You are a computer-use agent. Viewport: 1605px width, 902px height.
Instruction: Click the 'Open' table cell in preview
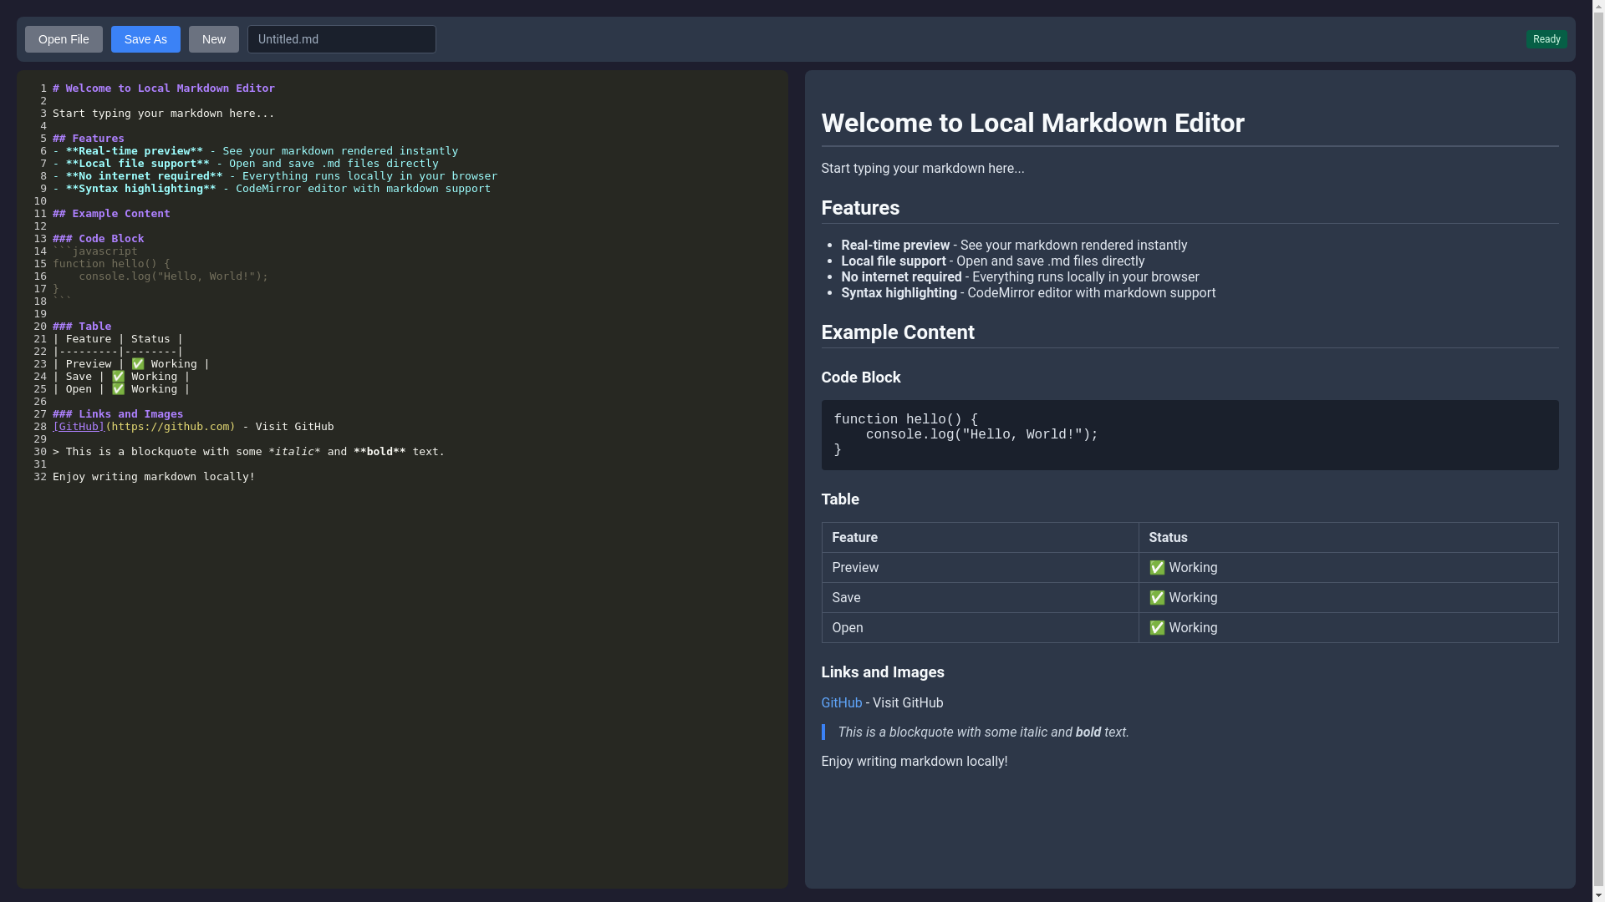(x=980, y=628)
